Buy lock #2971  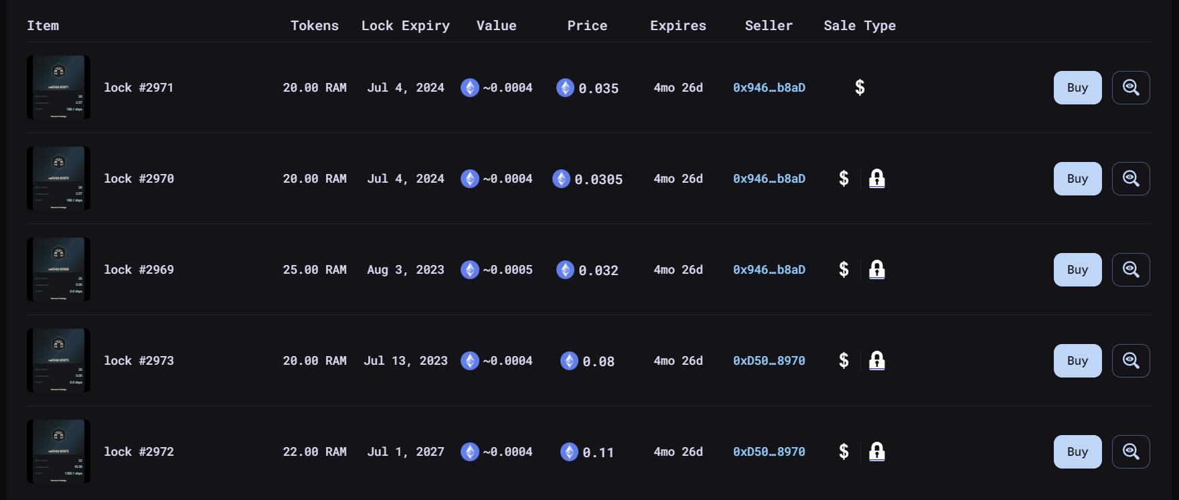pos(1077,88)
